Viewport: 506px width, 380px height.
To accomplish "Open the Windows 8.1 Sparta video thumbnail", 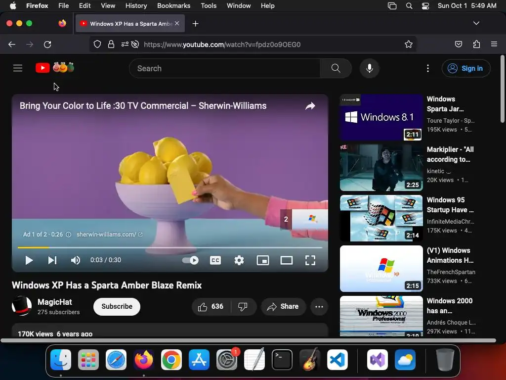I will pos(381,117).
